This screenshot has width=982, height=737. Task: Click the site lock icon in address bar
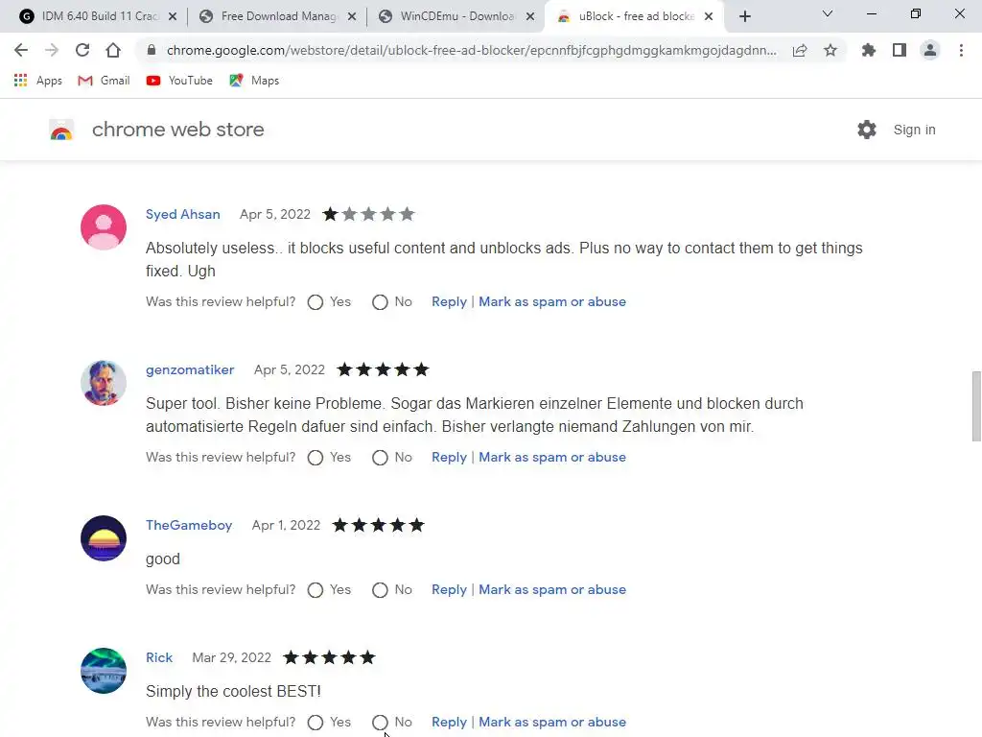(151, 50)
